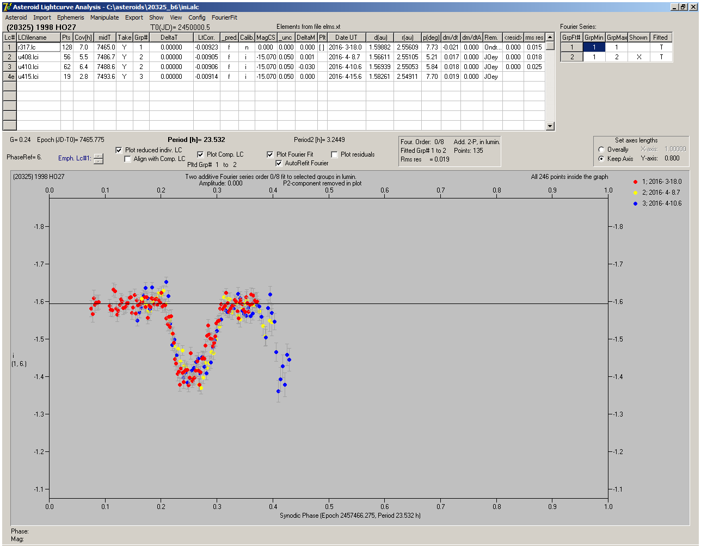Open the Manipulate menu
Image resolution: width=701 pixels, height=546 pixels.
tap(104, 17)
